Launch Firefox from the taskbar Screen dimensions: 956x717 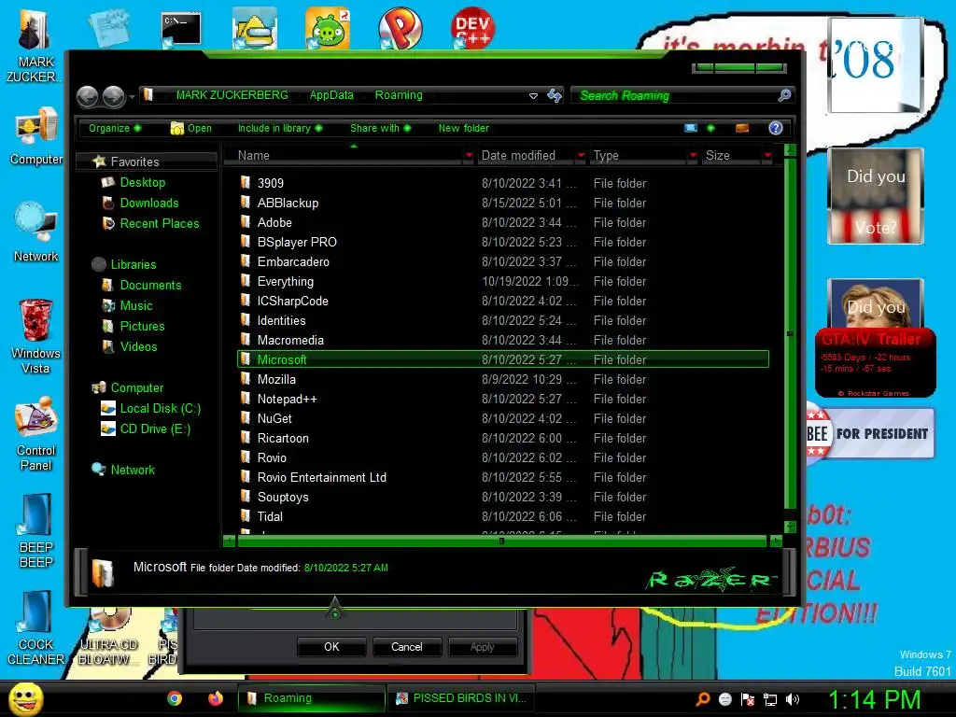pyautogui.click(x=216, y=698)
